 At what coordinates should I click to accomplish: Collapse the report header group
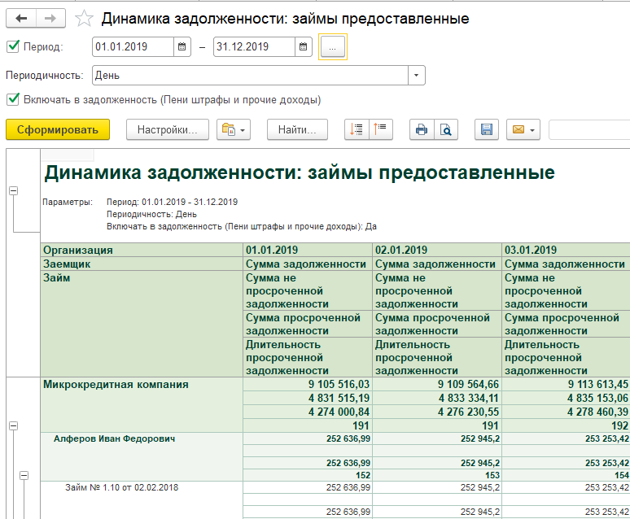[x=14, y=191]
